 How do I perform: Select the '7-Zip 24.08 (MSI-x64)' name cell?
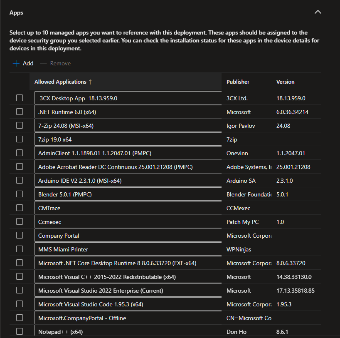click(x=128, y=126)
